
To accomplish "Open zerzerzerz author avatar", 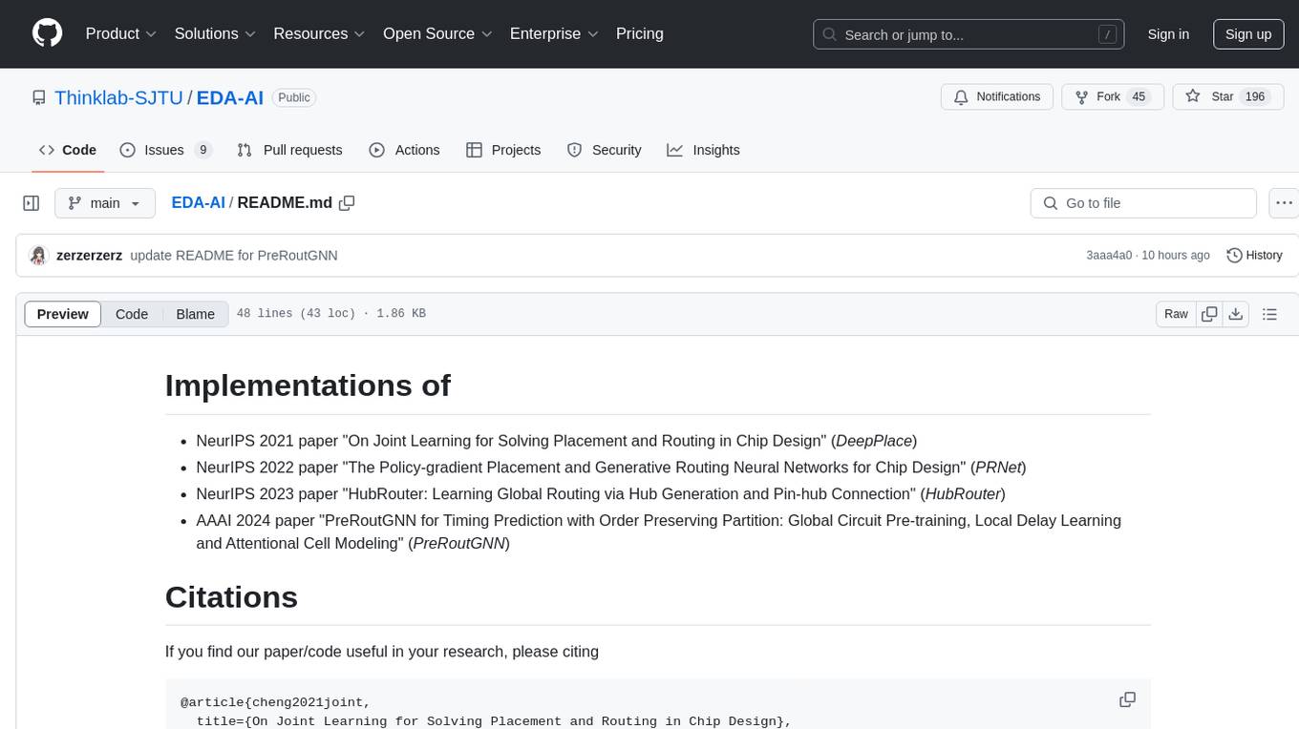I will click(38, 256).
